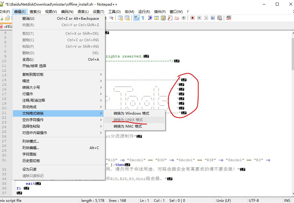Click the ABC spell check icon
The image size is (294, 203).
pyautogui.click(x=229, y=18)
